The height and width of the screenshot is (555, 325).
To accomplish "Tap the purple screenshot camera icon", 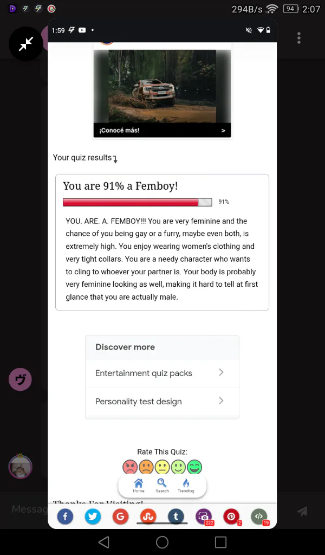I will [x=204, y=517].
